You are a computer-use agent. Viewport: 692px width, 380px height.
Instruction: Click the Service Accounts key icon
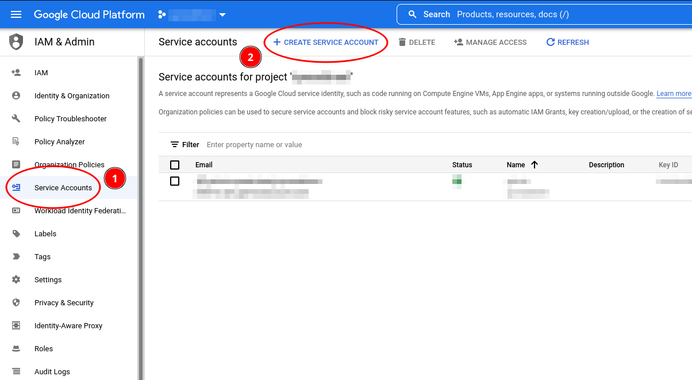click(16, 187)
